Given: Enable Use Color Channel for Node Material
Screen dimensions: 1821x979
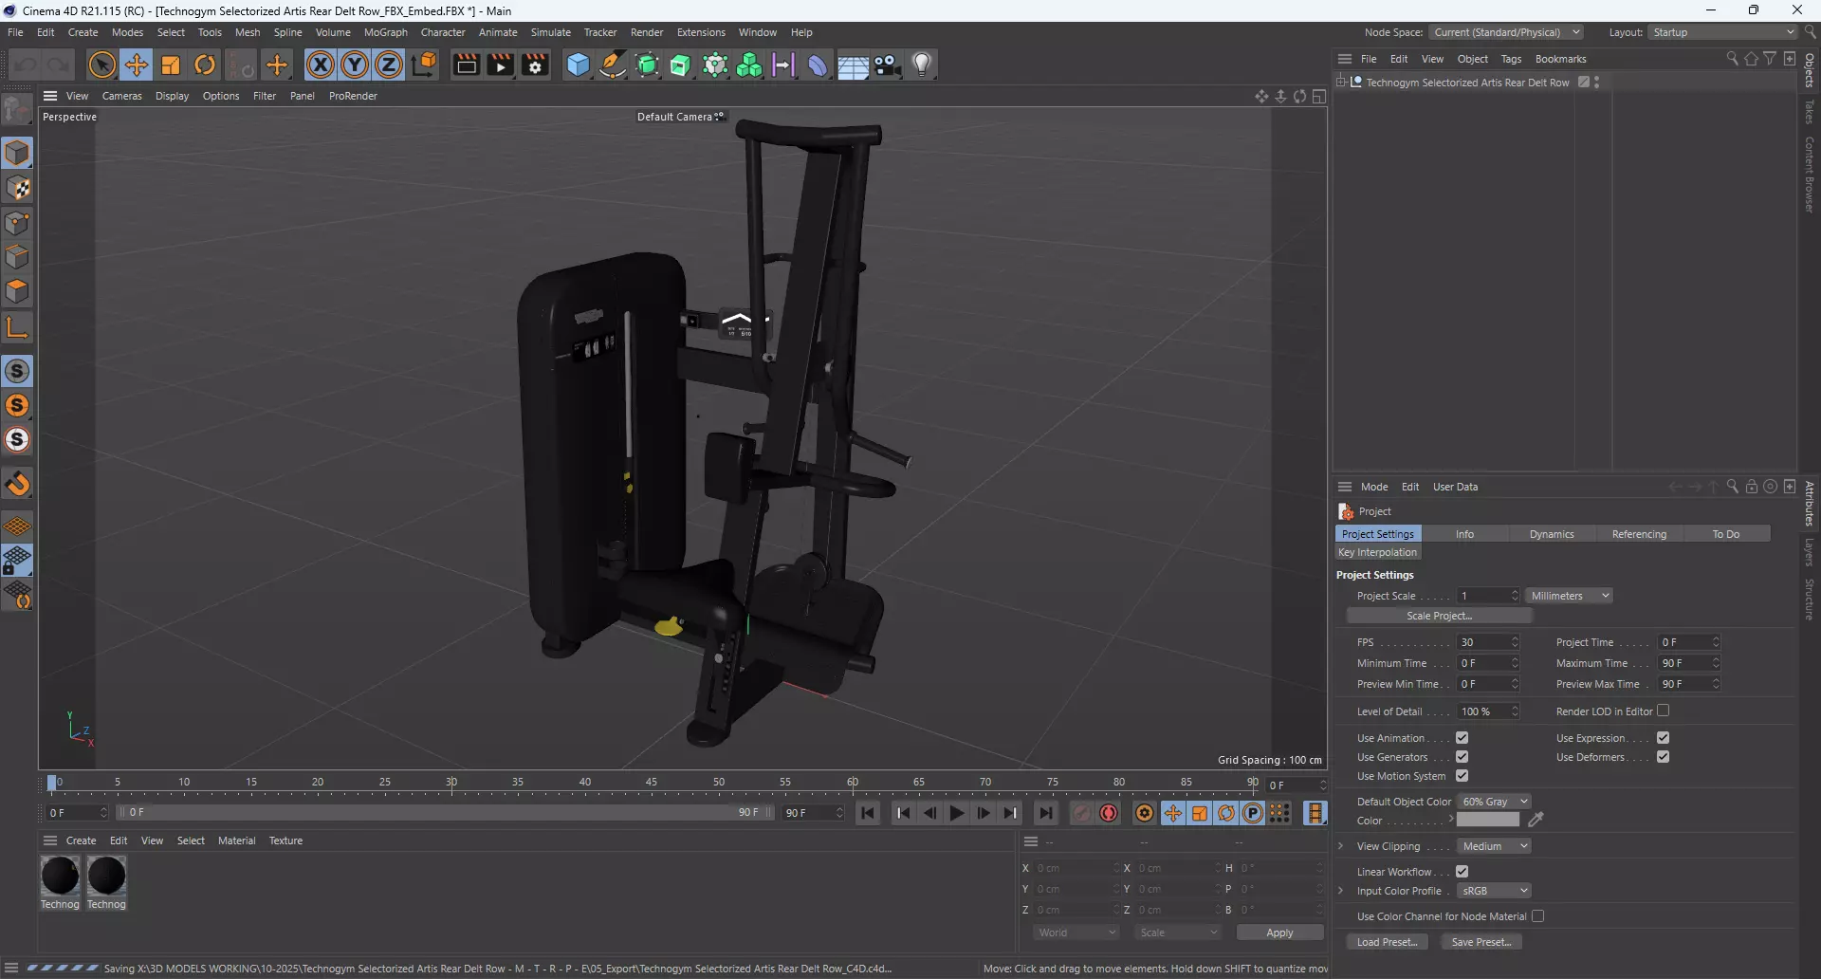Looking at the screenshot, I should pyautogui.click(x=1537, y=916).
